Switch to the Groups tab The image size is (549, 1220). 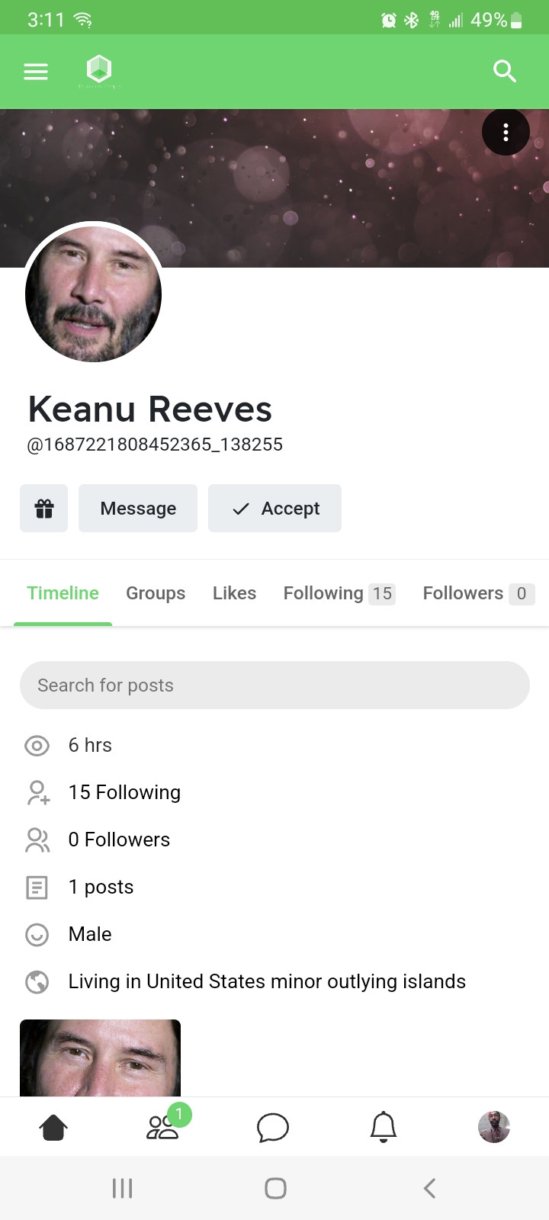pyautogui.click(x=156, y=593)
